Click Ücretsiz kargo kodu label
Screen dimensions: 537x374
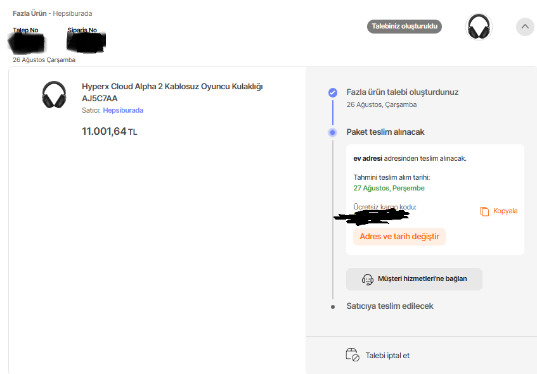[x=385, y=207]
